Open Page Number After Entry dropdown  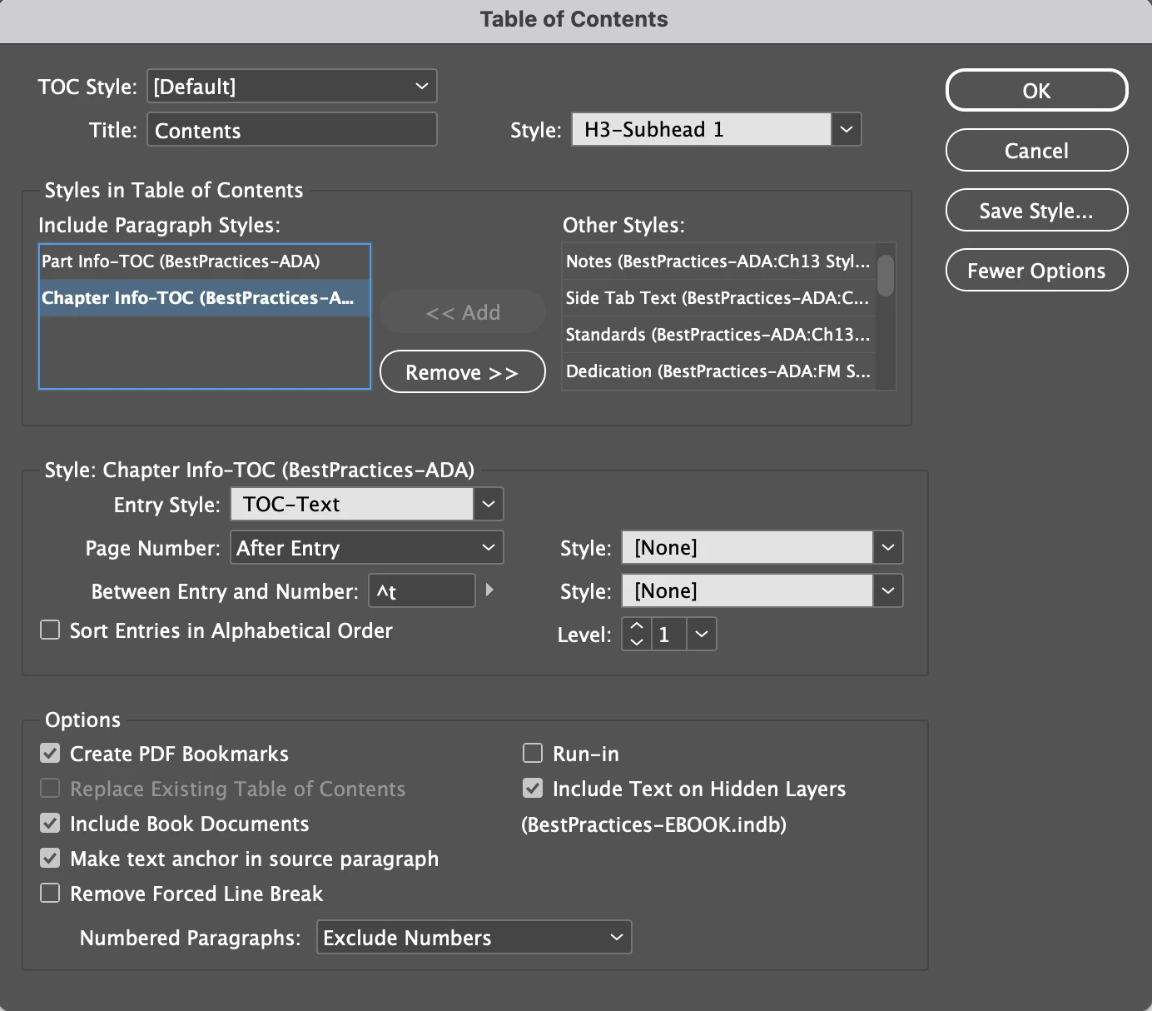(367, 547)
